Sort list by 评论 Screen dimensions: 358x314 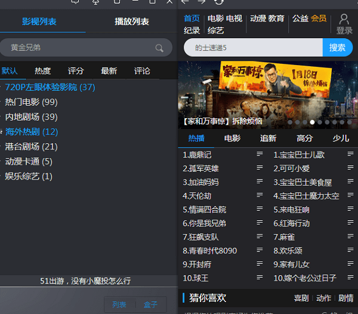[142, 71]
